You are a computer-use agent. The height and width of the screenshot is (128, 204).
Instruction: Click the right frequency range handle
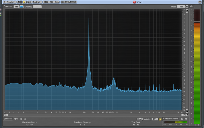[182, 115]
